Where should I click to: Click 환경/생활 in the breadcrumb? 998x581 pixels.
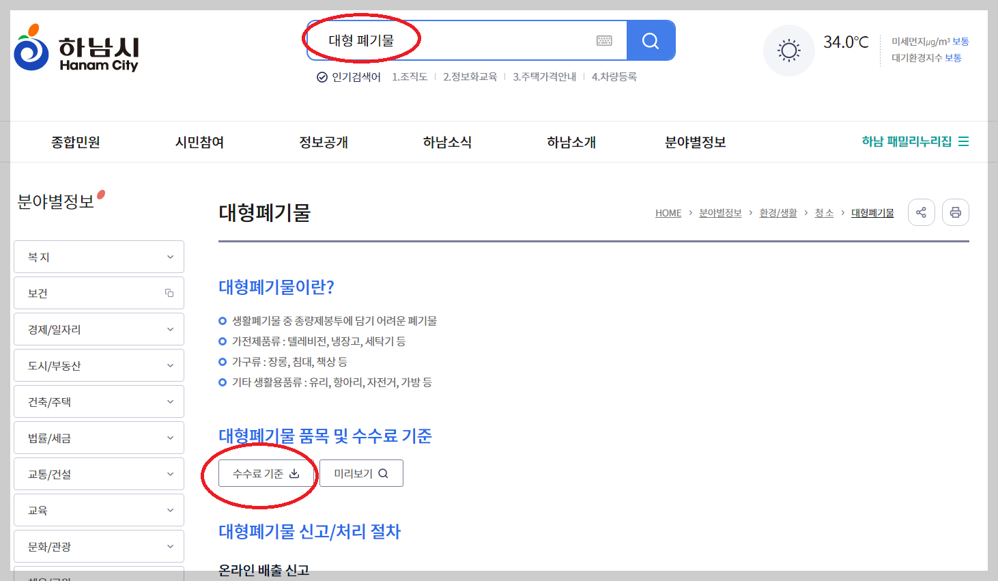[x=778, y=213]
